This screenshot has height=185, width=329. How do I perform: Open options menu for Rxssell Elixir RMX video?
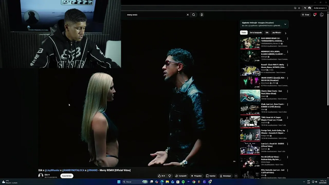pyautogui.click(x=287, y=65)
